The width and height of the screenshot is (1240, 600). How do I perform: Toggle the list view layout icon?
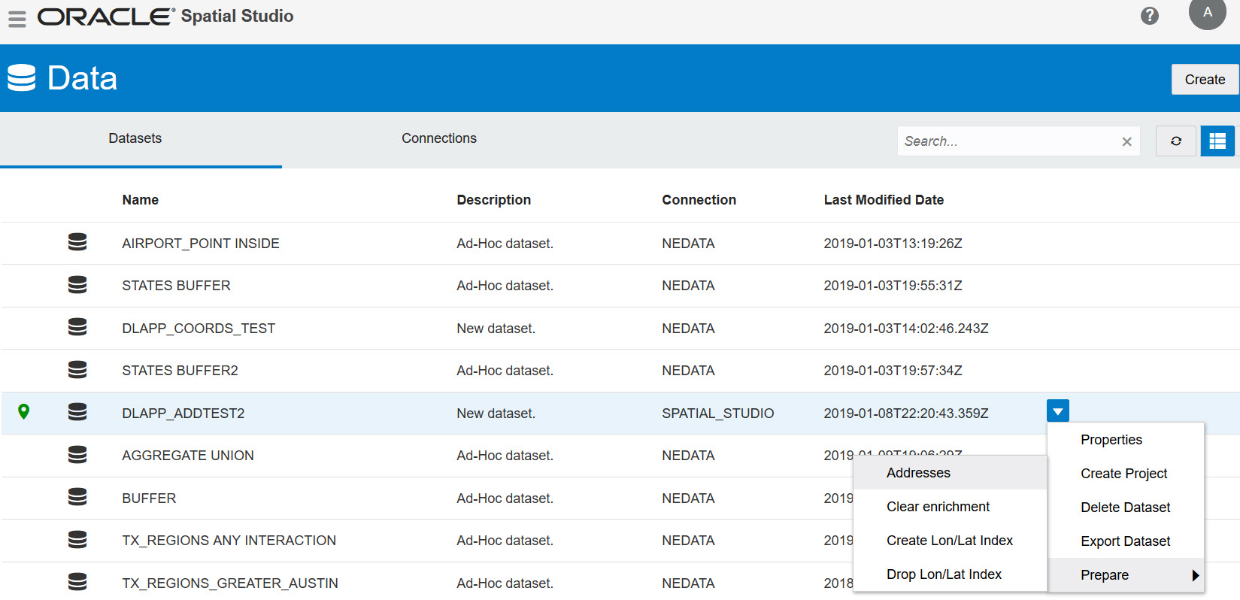pyautogui.click(x=1217, y=141)
